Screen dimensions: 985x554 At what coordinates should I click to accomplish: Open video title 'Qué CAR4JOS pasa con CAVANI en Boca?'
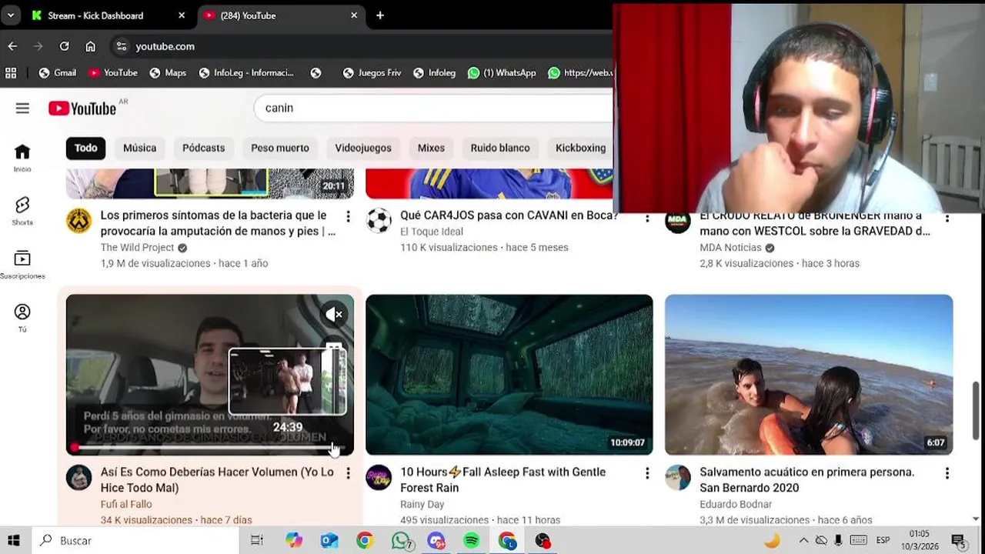click(x=509, y=215)
